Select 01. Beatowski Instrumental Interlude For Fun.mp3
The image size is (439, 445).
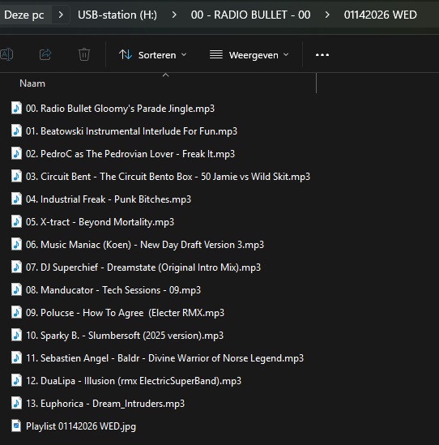[131, 131]
